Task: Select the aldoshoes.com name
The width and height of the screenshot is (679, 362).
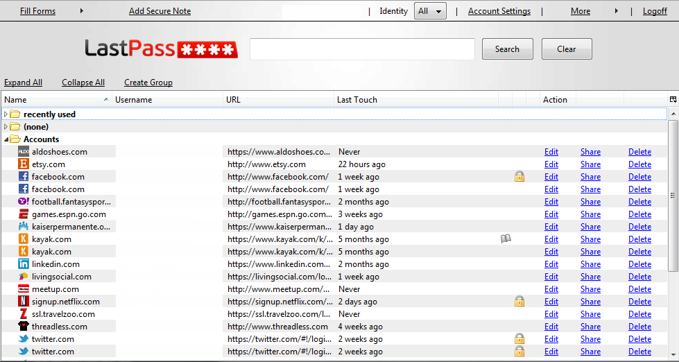Action: pyautogui.click(x=60, y=152)
